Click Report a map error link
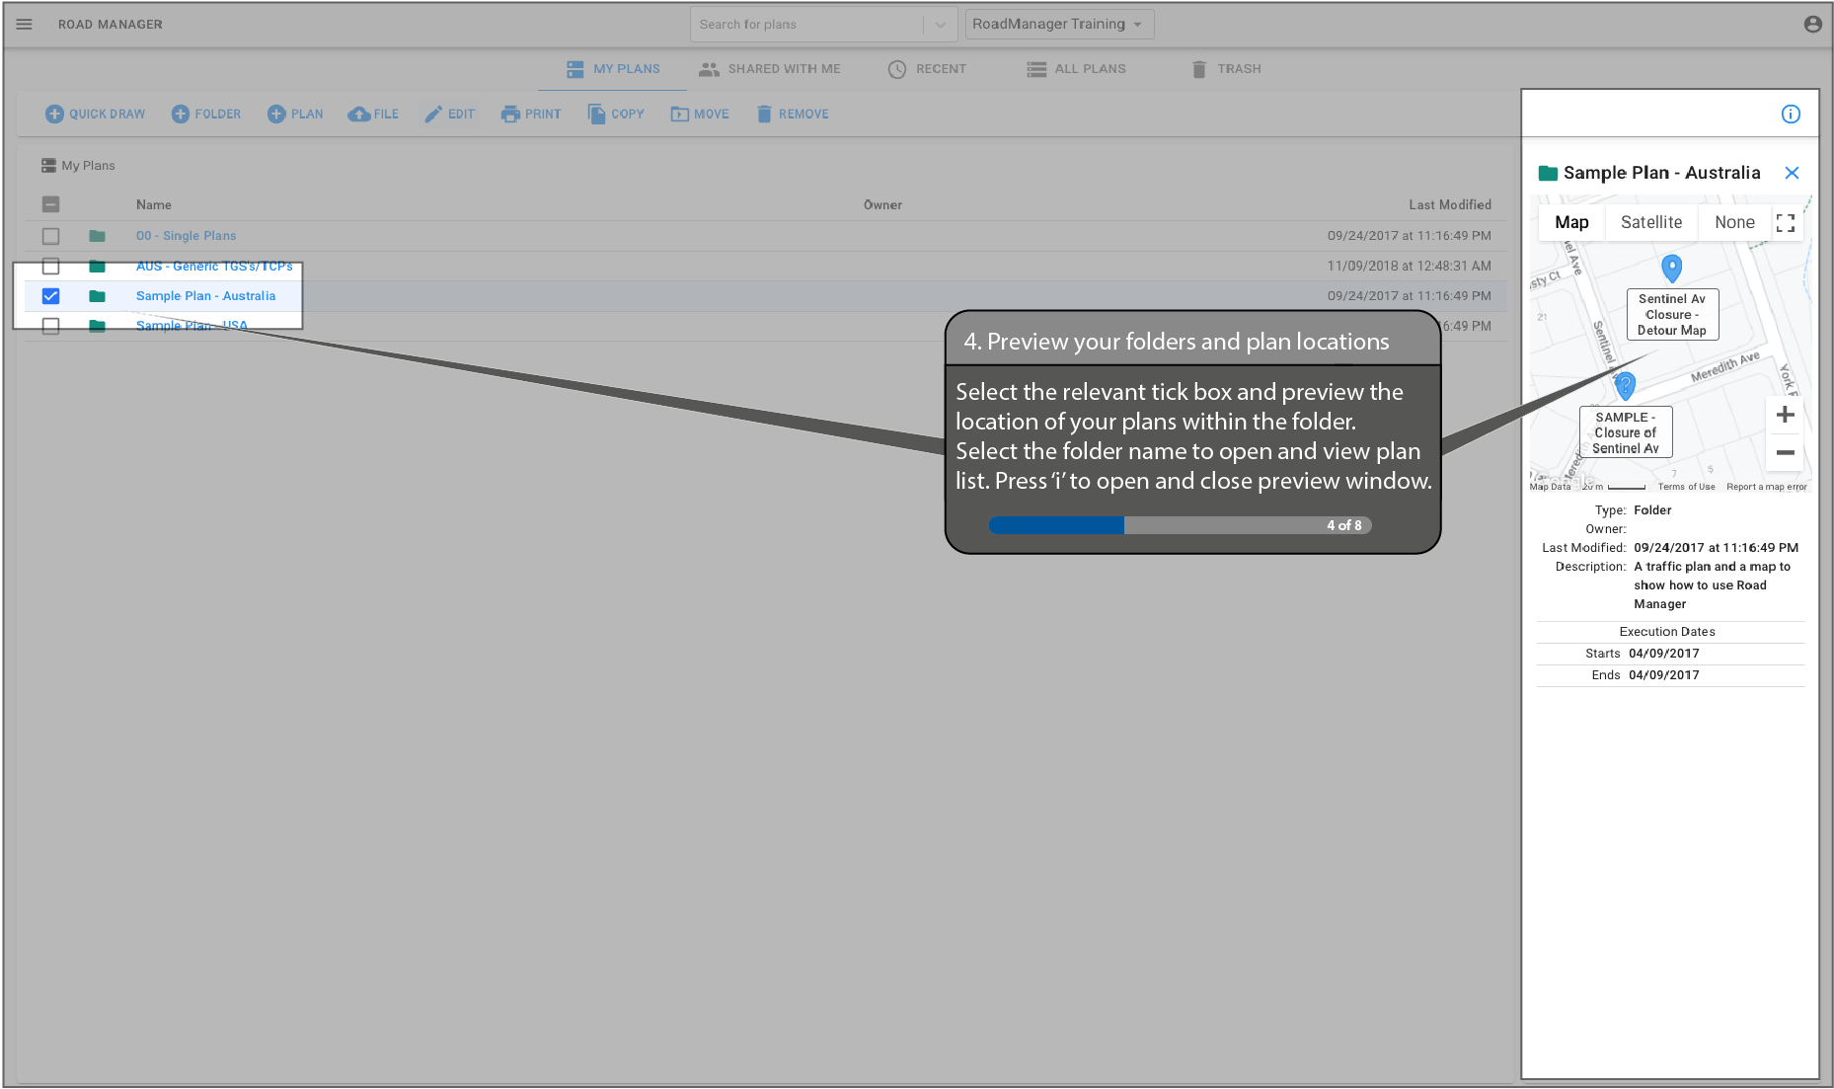This screenshot has width=1834, height=1089. [1766, 487]
